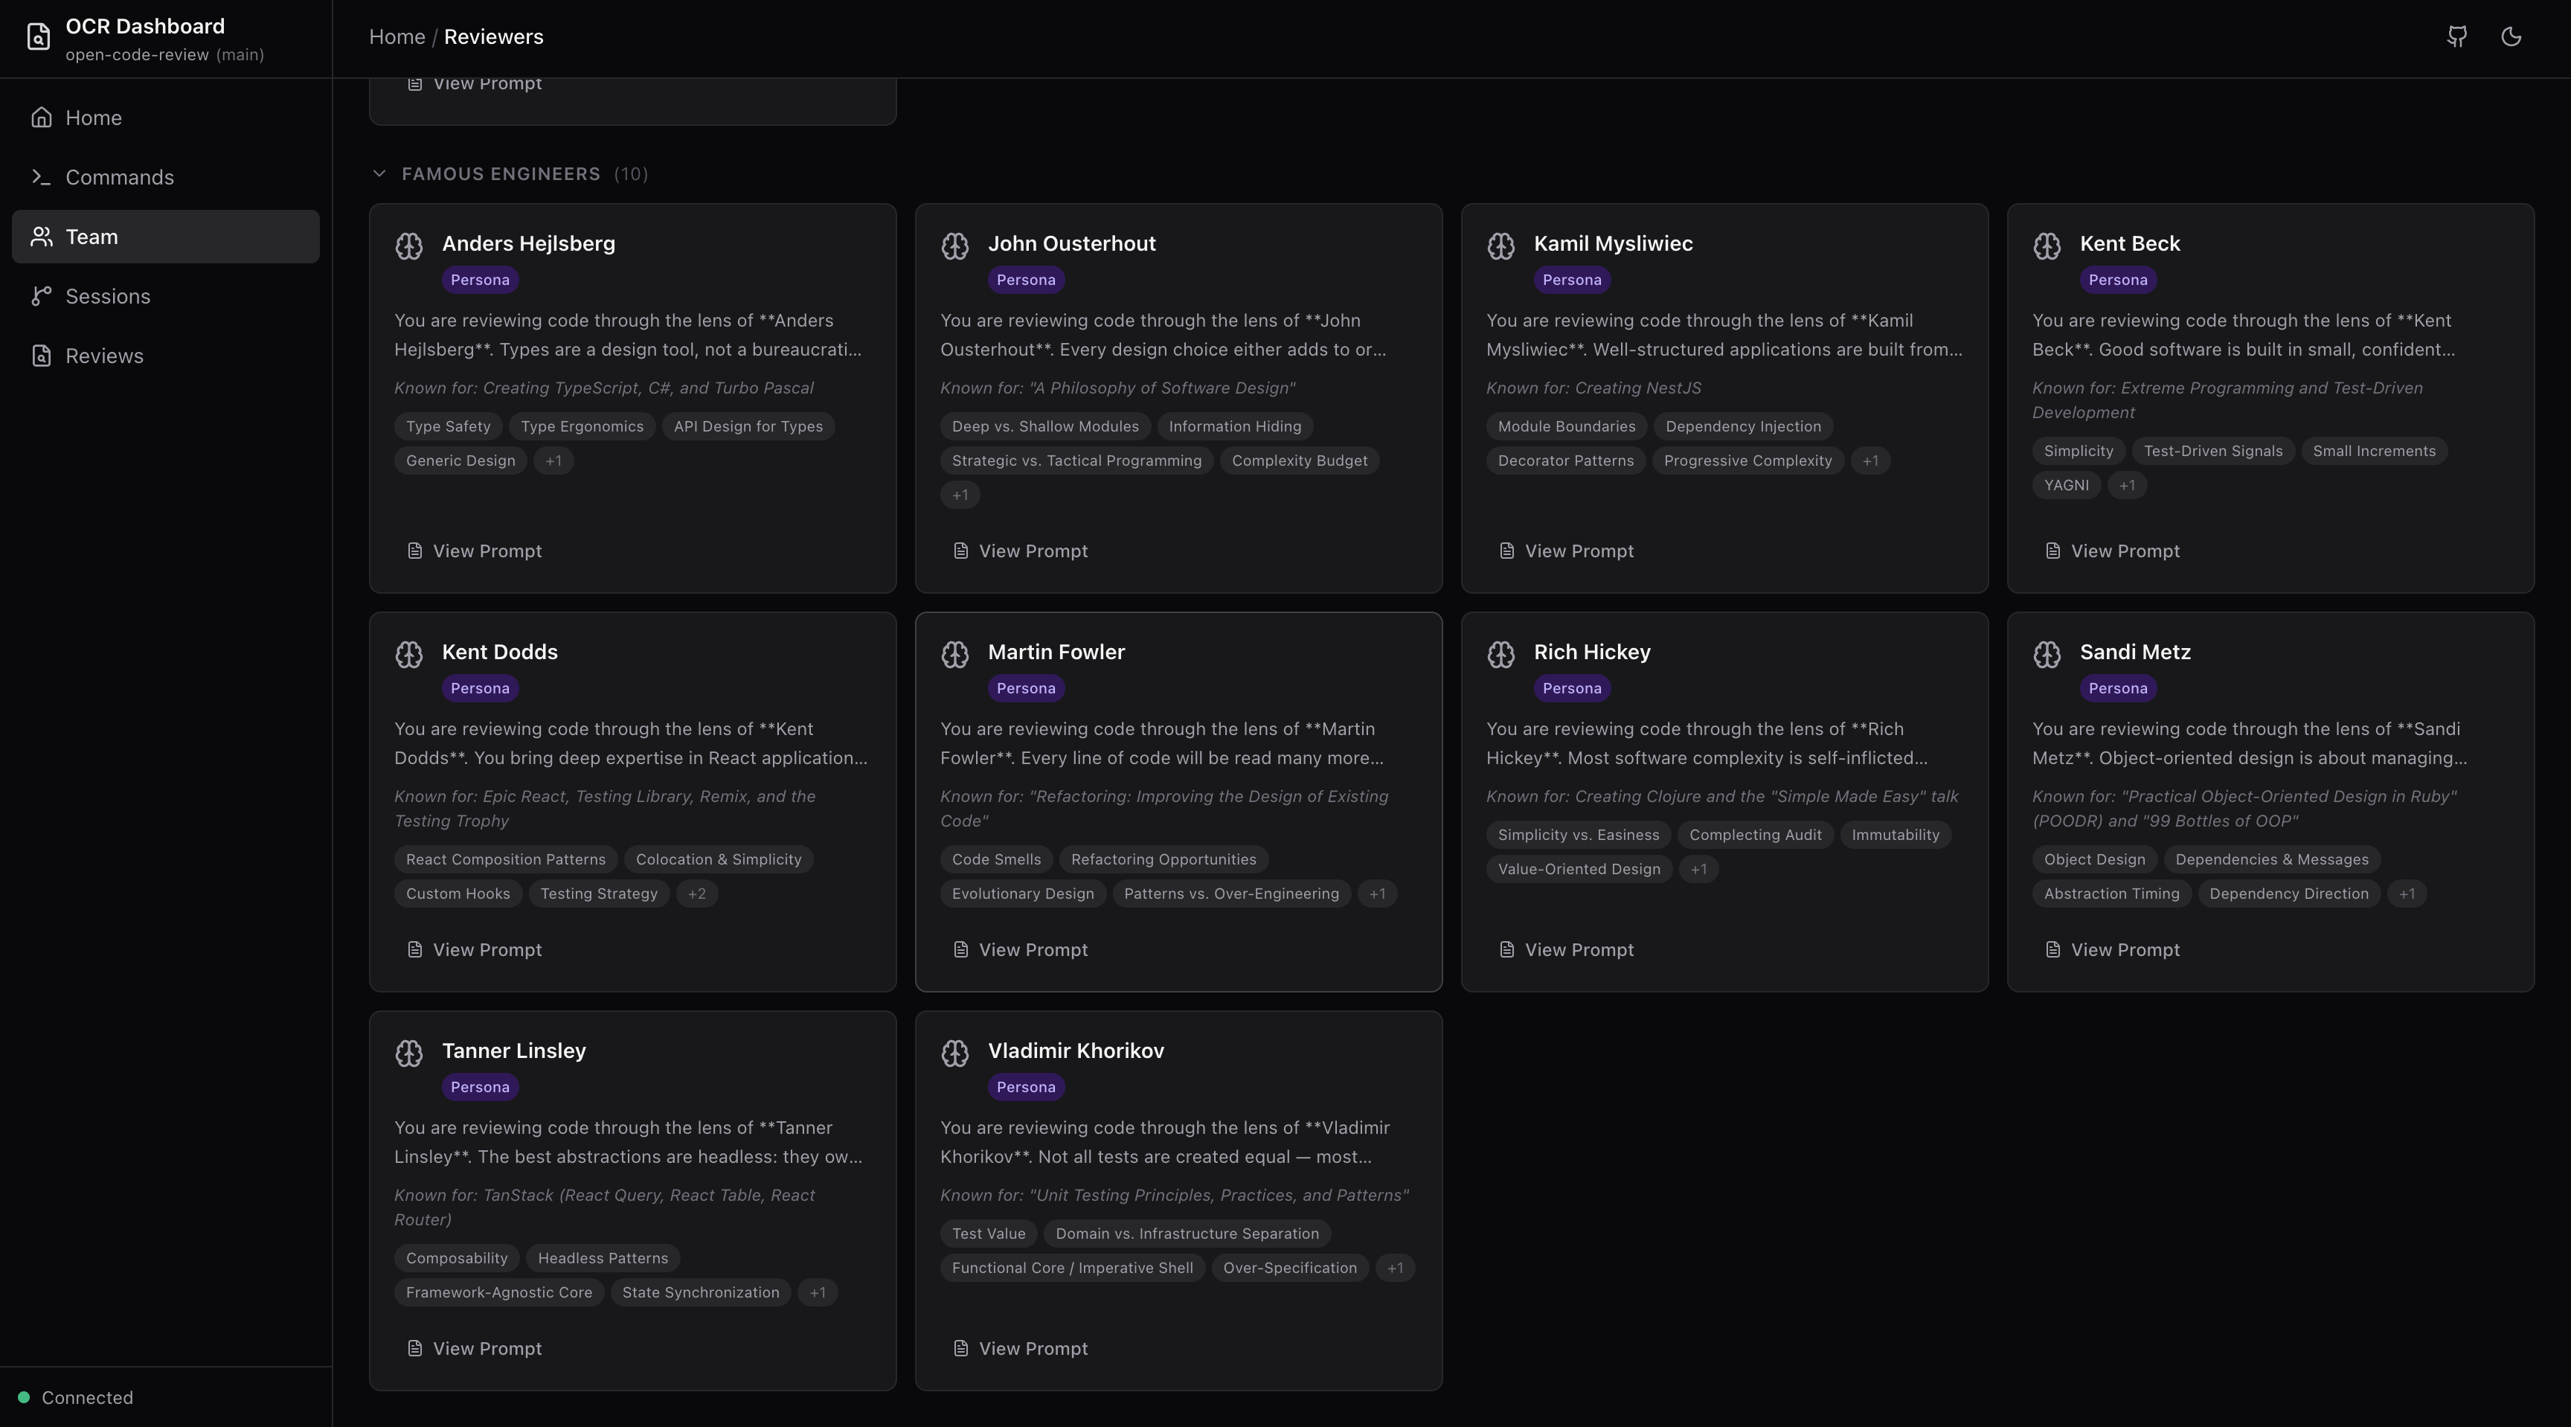2571x1427 pixels.
Task: Click the Home breadcrumb link
Action: (397, 37)
